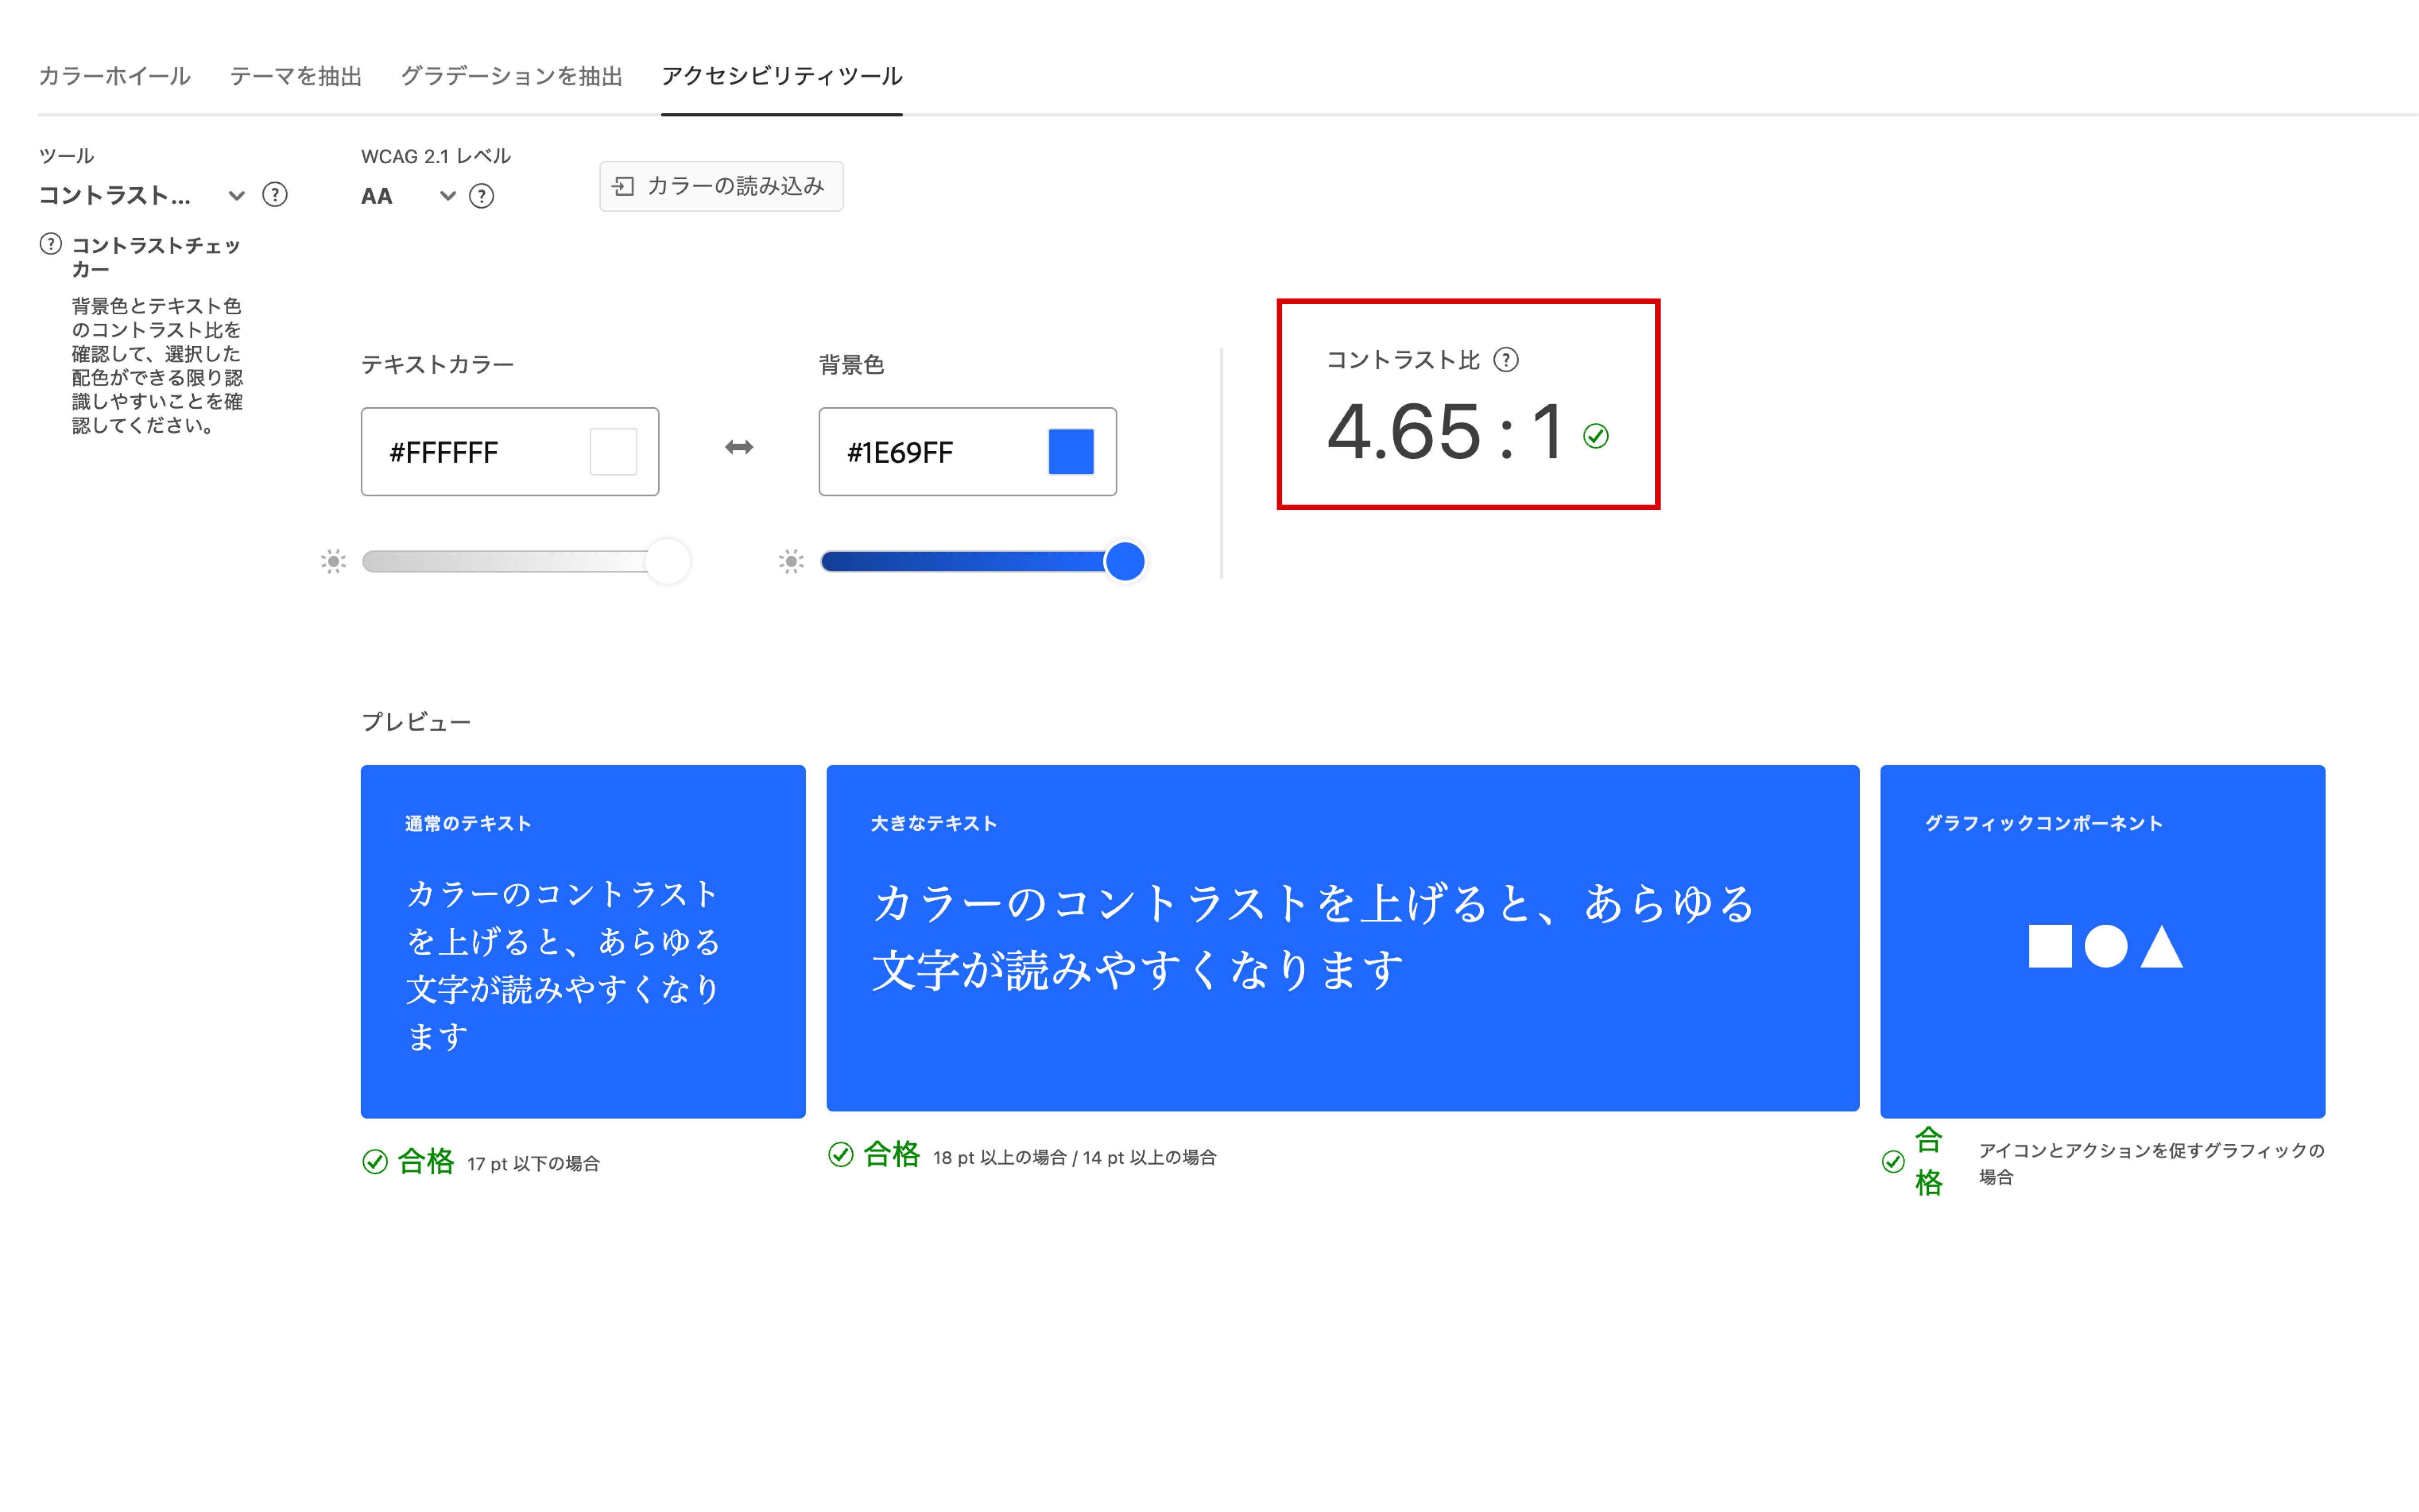Click the カラーの読み込み button
Screen dimensions: 2419x1512
721,186
